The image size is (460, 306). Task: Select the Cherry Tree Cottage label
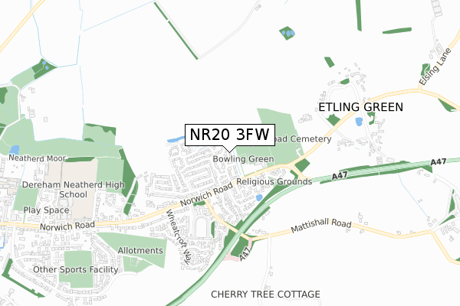pos(265,295)
